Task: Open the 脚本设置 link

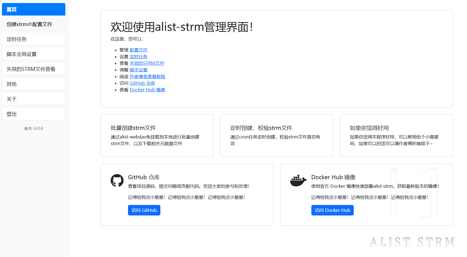Action: click(x=138, y=70)
